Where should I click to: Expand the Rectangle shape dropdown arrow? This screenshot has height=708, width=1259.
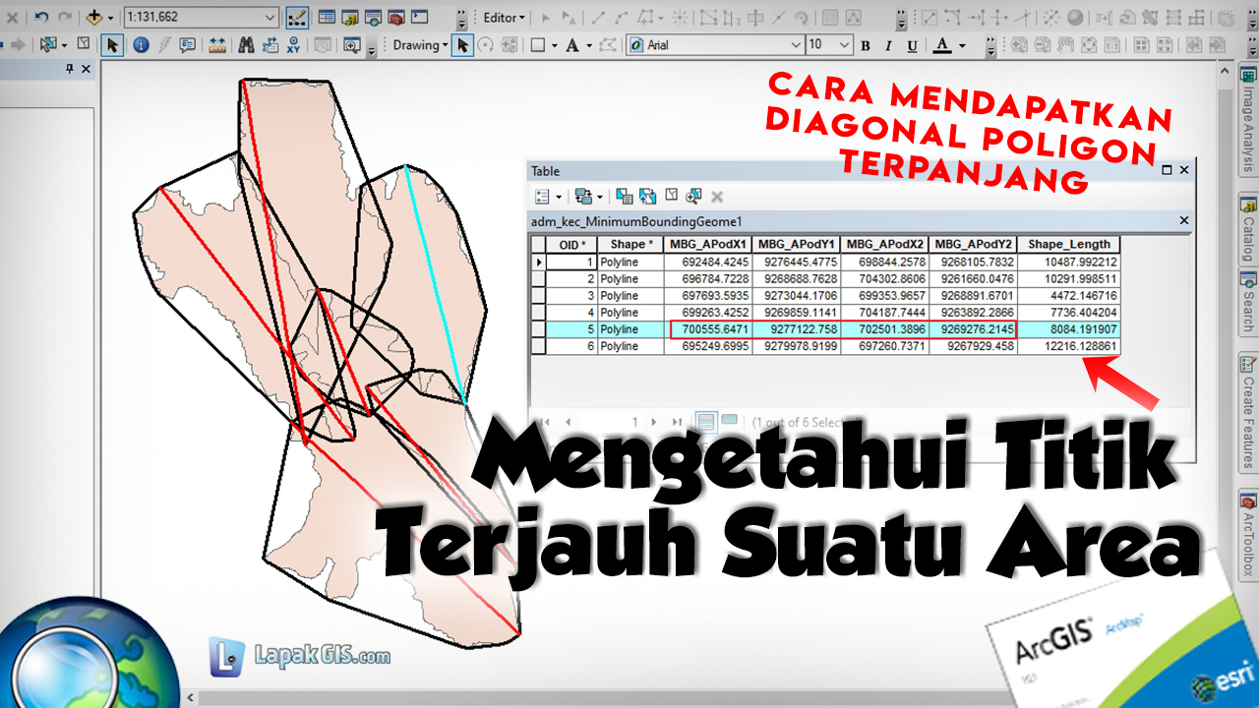point(554,45)
